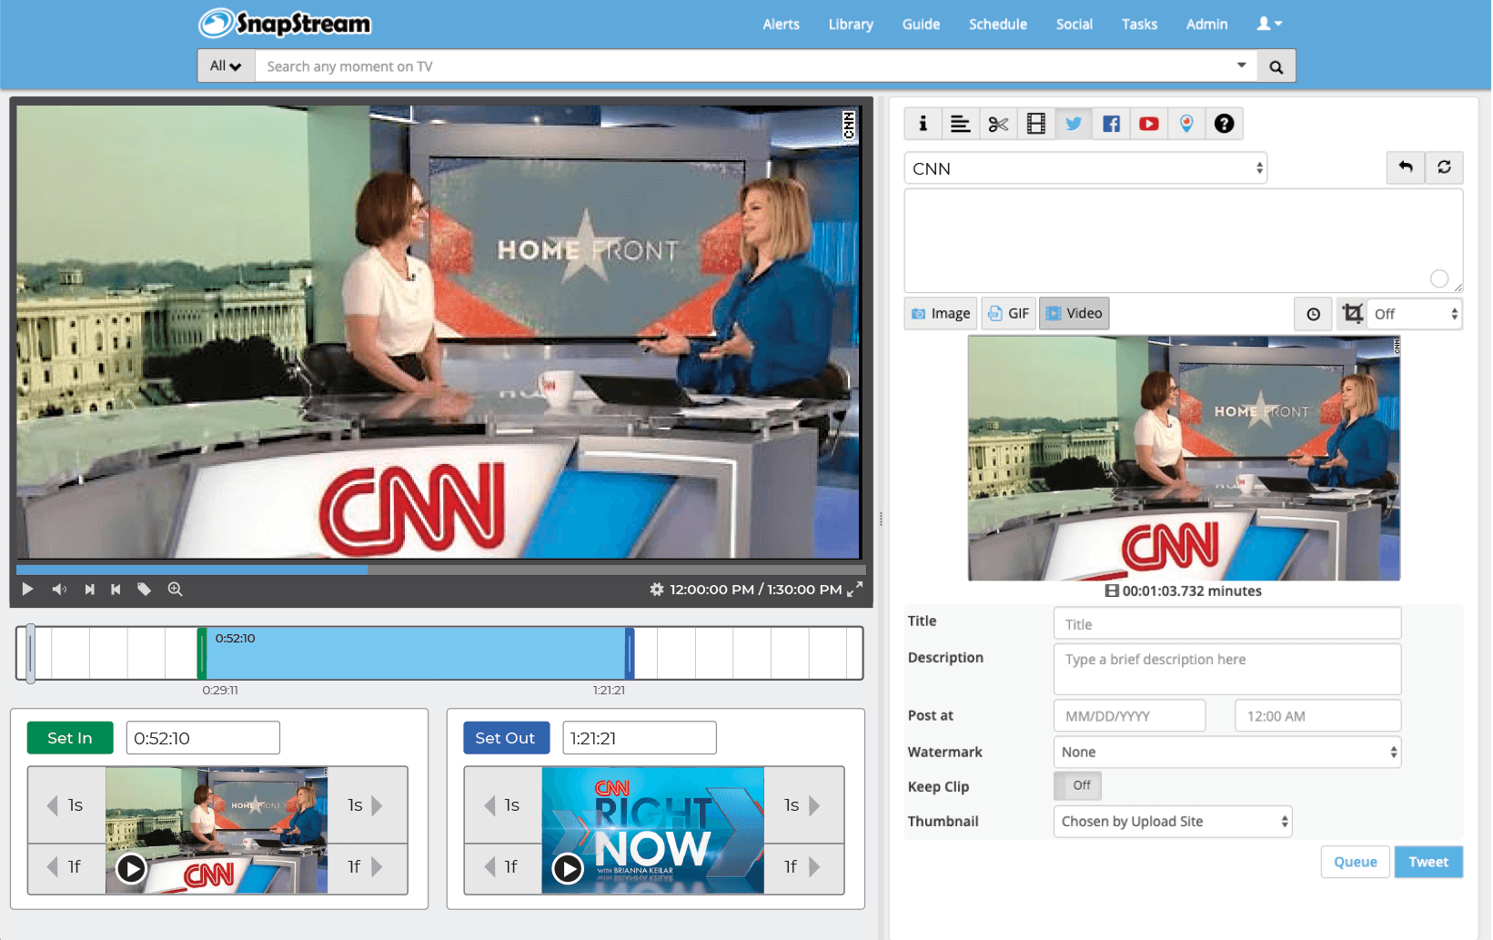The height and width of the screenshot is (940, 1493).
Task: Open the Schedule menu
Action: [997, 25]
